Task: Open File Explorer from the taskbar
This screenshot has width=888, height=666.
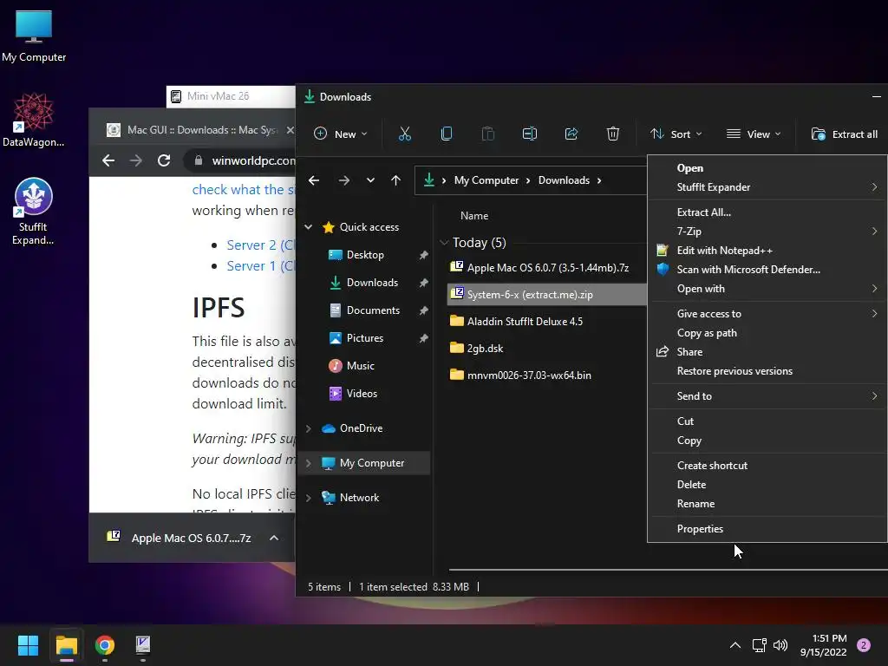Action: (66, 645)
